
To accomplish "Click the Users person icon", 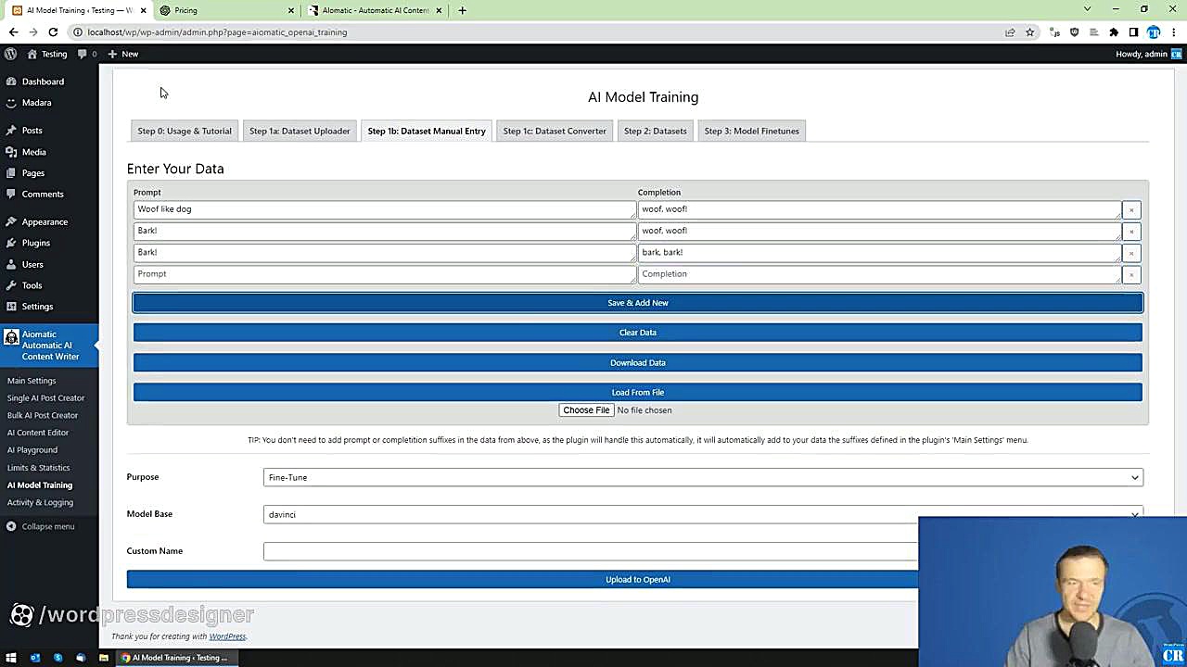I will pos(11,264).
